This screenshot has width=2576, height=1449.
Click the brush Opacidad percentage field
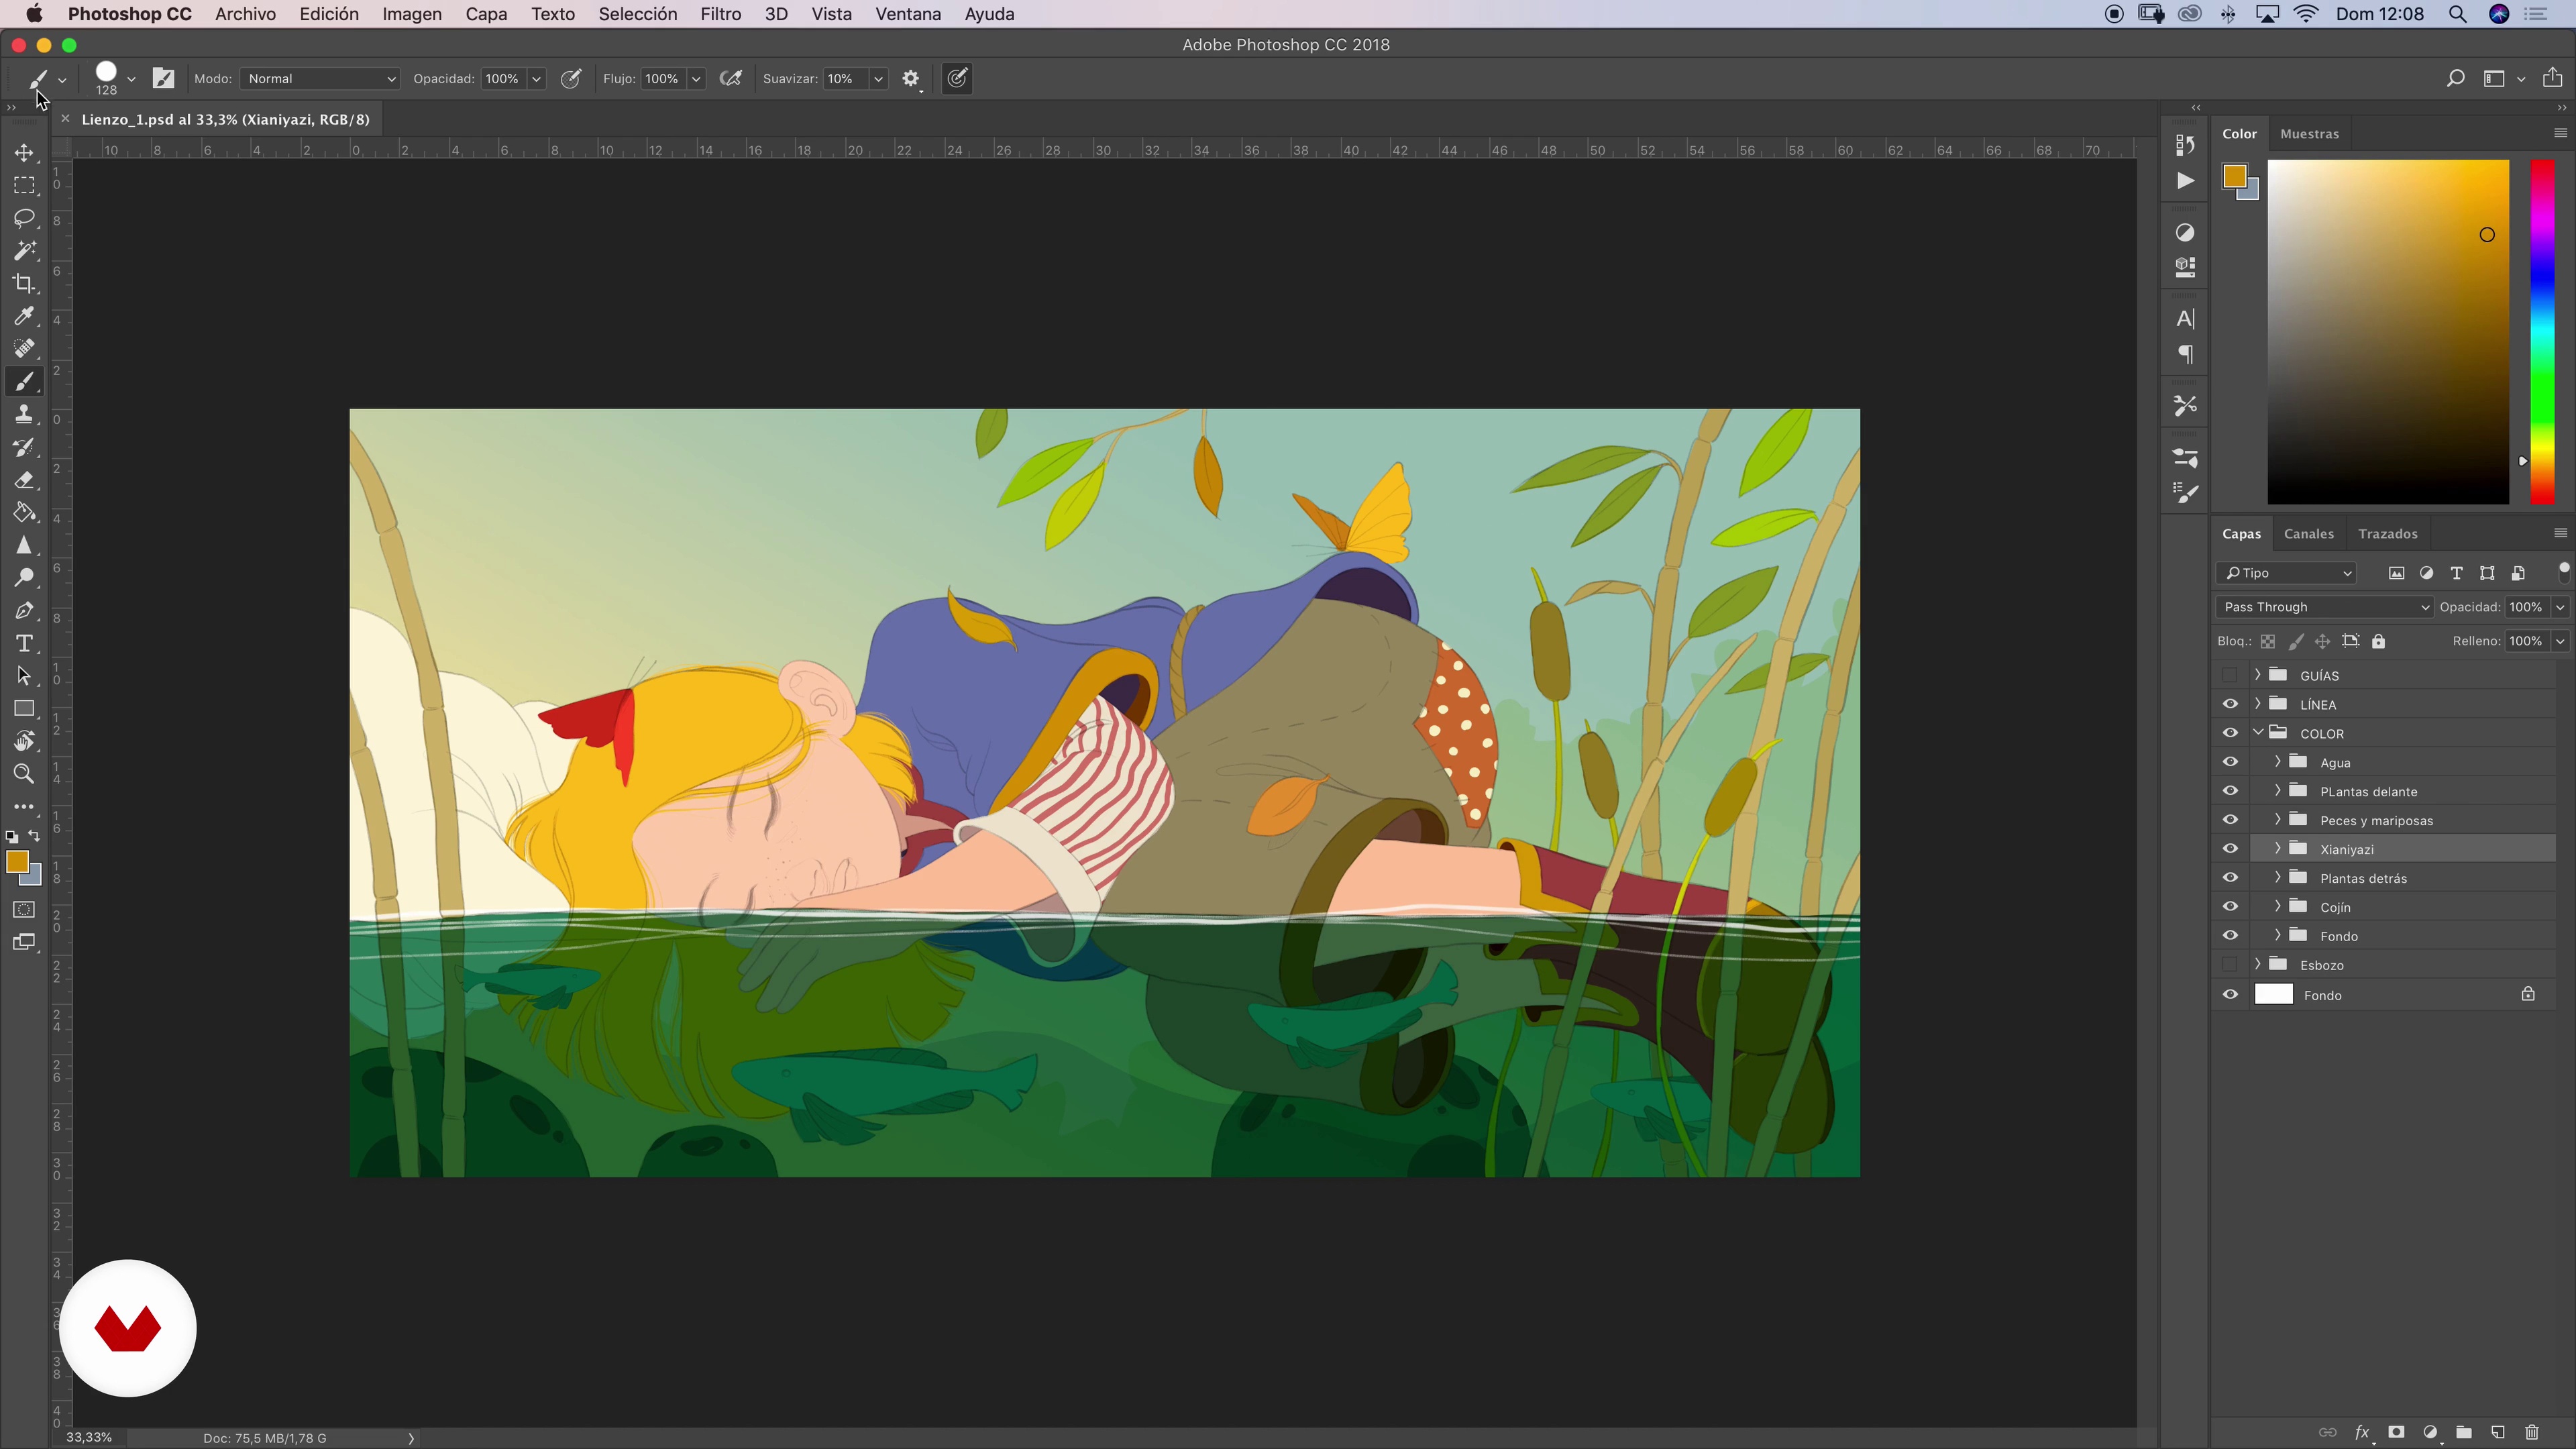pyautogui.click(x=502, y=79)
